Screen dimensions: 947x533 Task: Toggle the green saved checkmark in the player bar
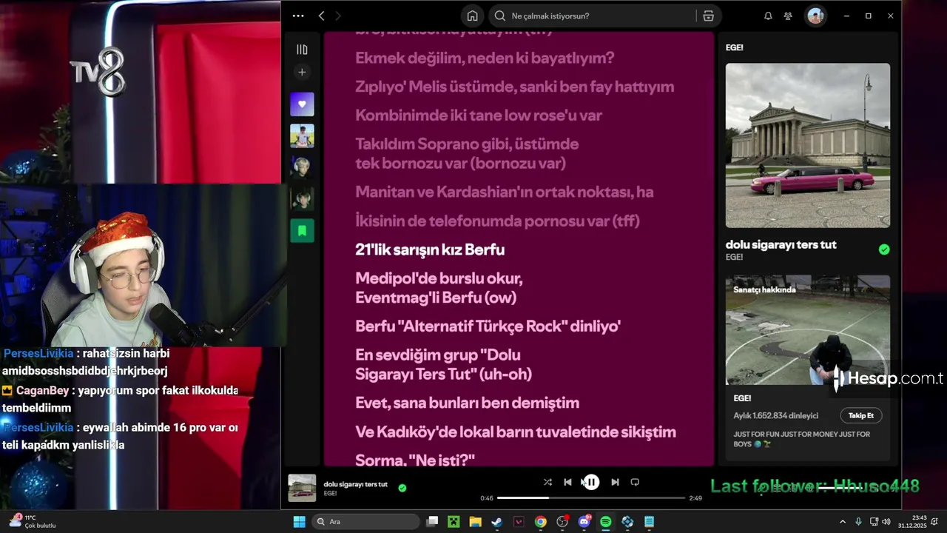[402, 488]
